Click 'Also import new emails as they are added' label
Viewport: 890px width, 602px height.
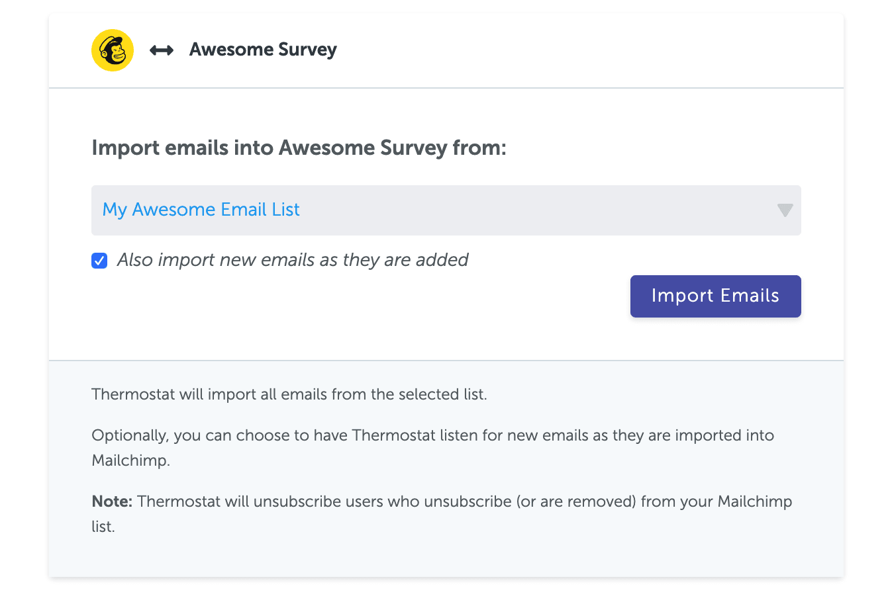(292, 260)
